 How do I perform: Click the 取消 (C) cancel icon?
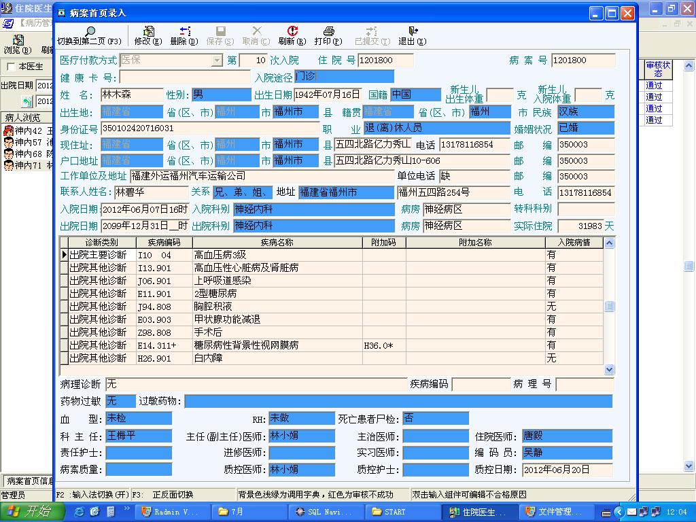click(256, 31)
